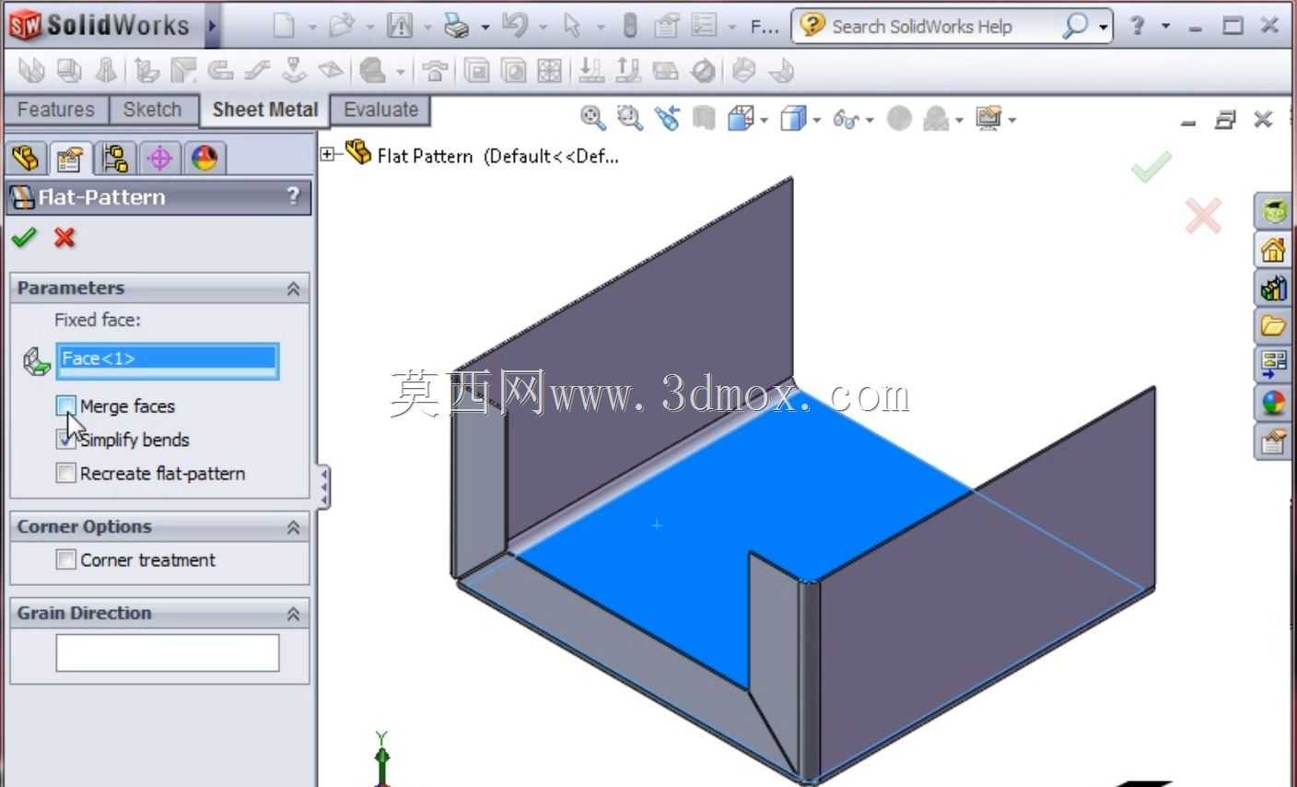Open Appearances color-ball task pane tab
The image size is (1297, 787).
click(1274, 403)
